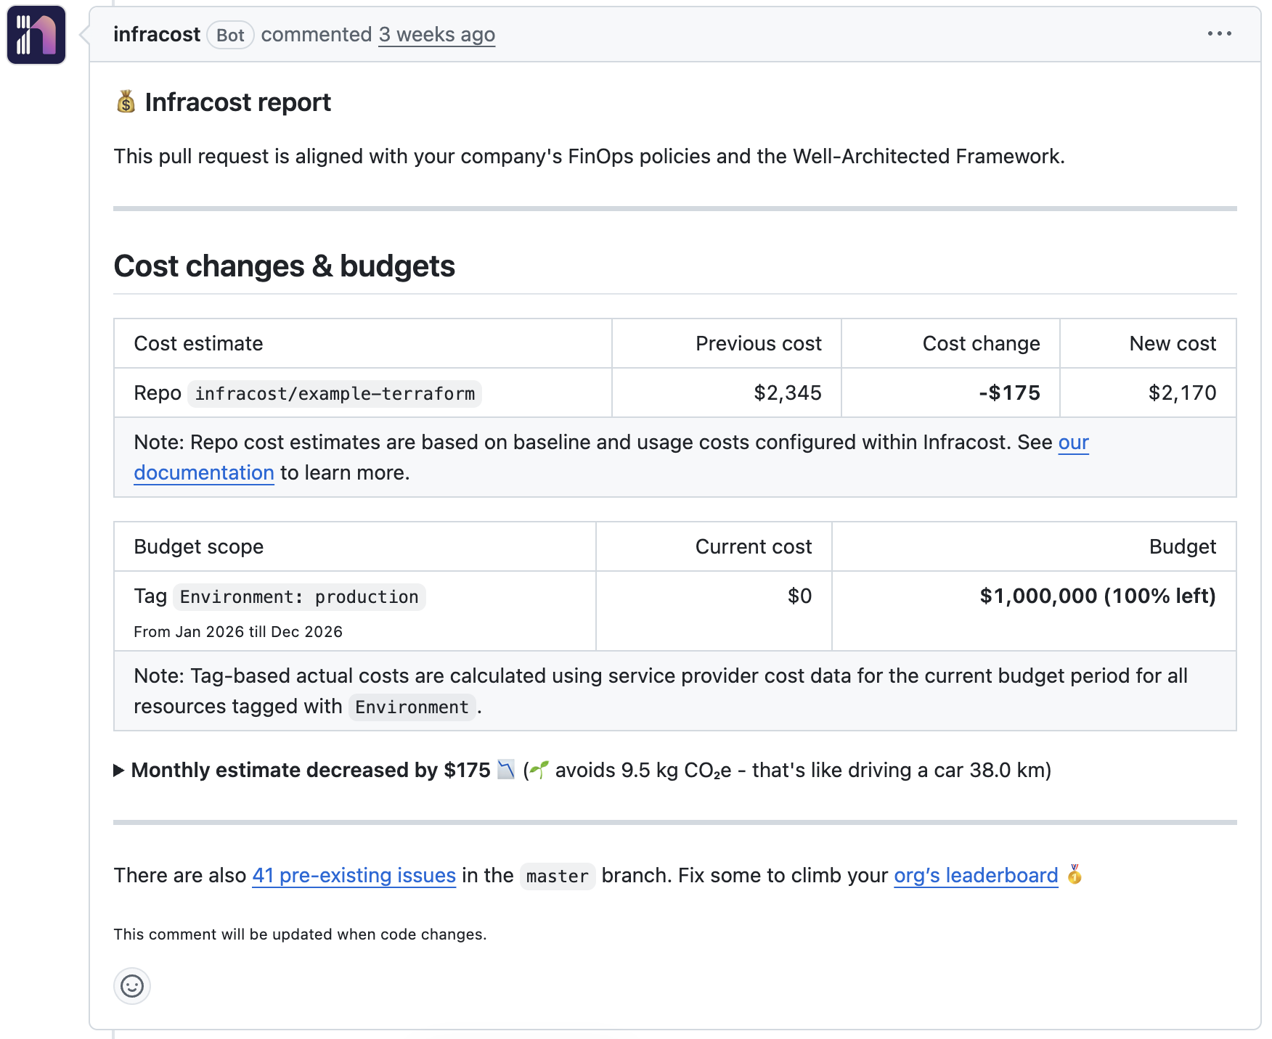Open the 3 weeks ago comment permalink
The height and width of the screenshot is (1039, 1272).
pos(436,34)
